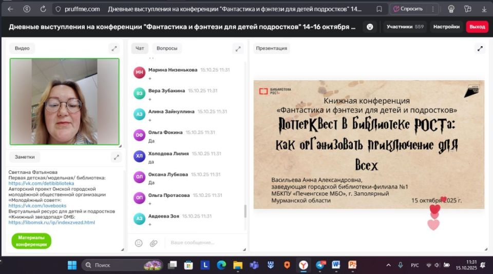Bookmark this page in the address bar
This screenshot has width=493, height=274.
pos(379,9)
